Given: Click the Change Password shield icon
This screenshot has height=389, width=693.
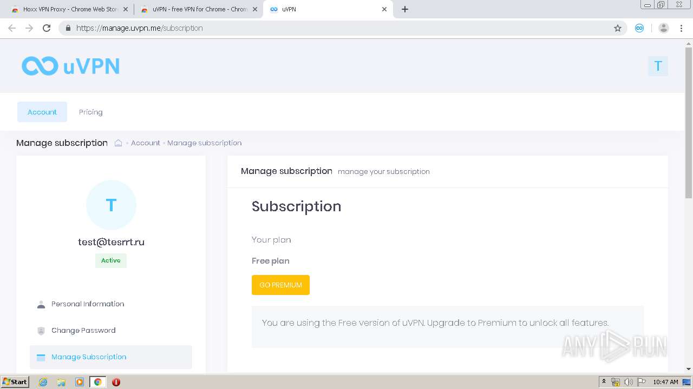Looking at the screenshot, I should click(41, 331).
